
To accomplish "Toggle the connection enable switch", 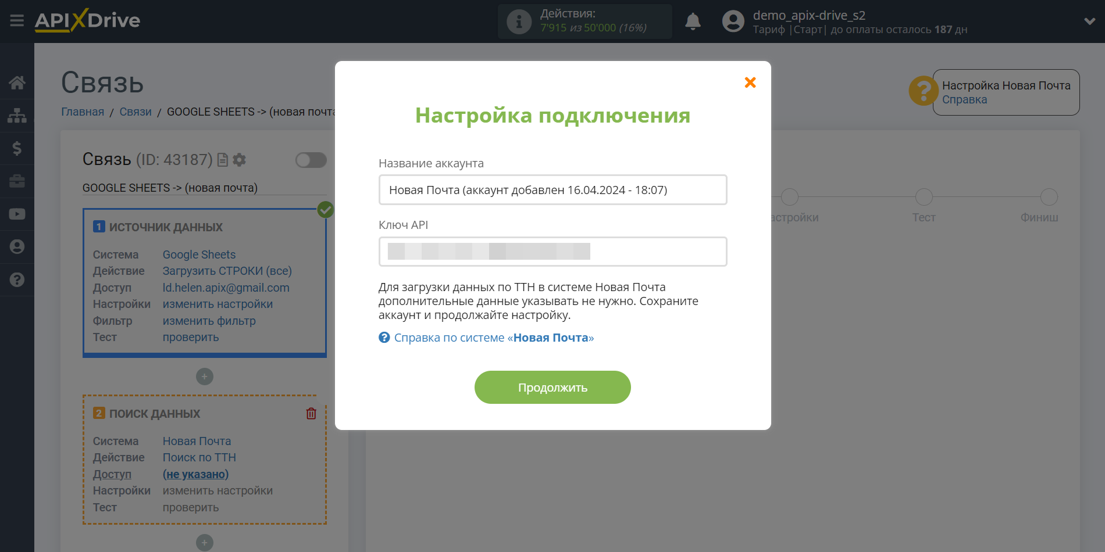I will tap(311, 160).
